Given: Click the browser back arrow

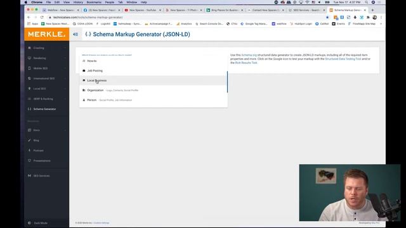Looking at the screenshot, I should (29, 17).
